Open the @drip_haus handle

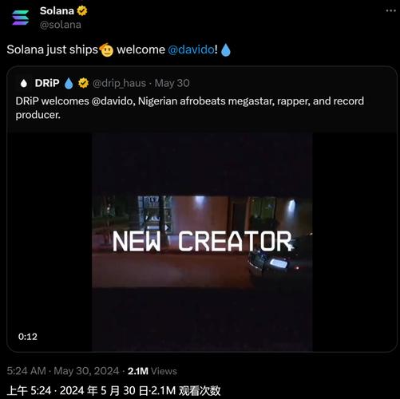point(119,84)
